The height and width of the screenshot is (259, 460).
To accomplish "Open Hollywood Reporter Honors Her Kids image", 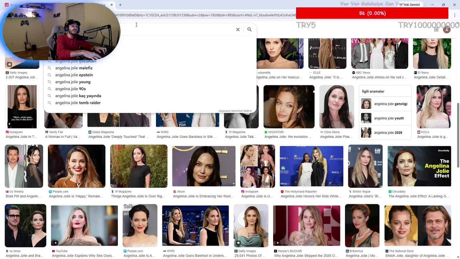I will coord(312,166).
